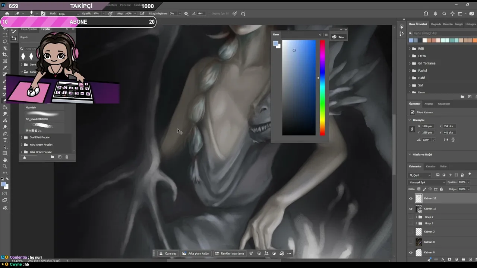The width and height of the screenshot is (477, 268).
Task: Click the foreground color swatch in Renk panel
Action: pos(275,44)
